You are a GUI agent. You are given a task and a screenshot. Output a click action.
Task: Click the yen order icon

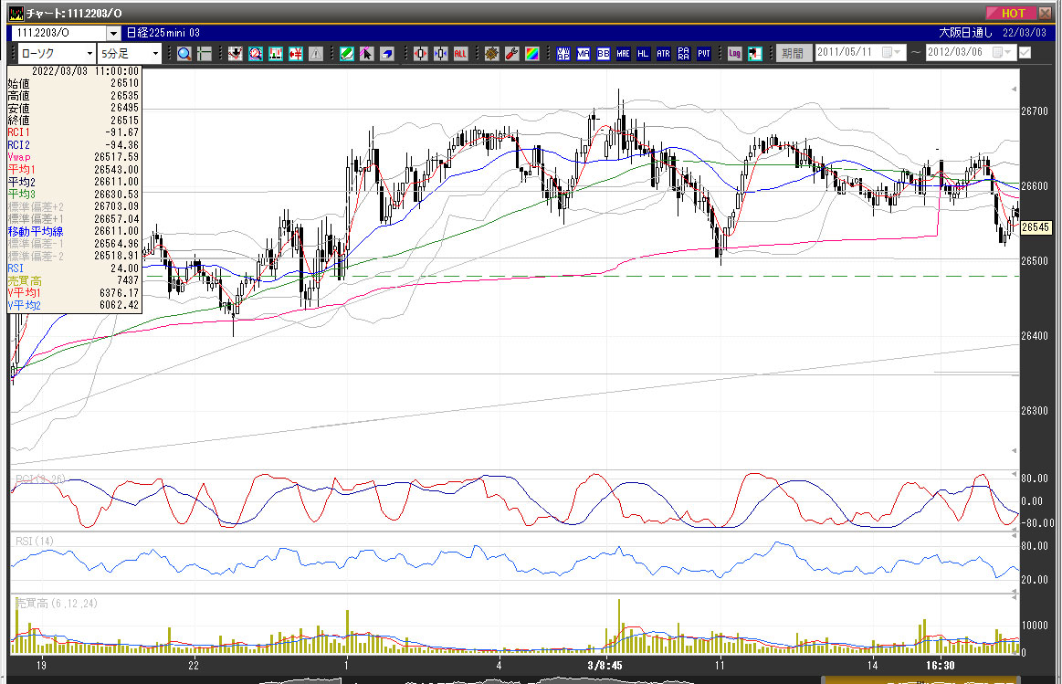296,54
